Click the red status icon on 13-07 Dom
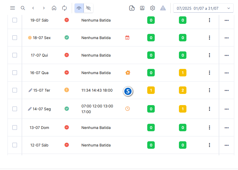This screenshot has height=170, width=238. click(x=67, y=127)
